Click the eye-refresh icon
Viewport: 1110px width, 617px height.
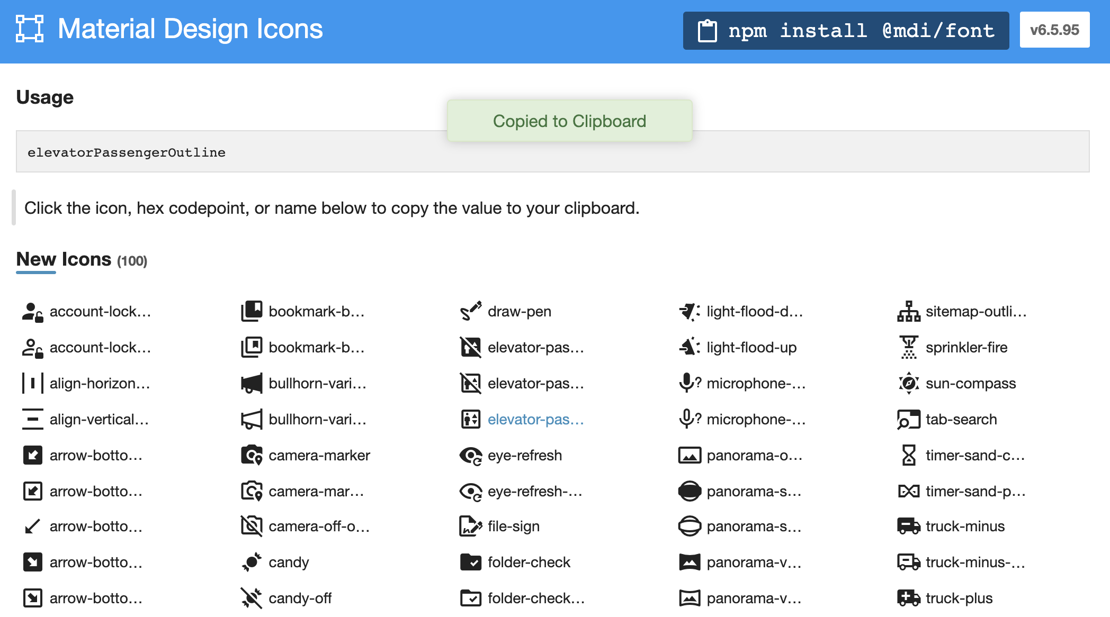tap(470, 455)
